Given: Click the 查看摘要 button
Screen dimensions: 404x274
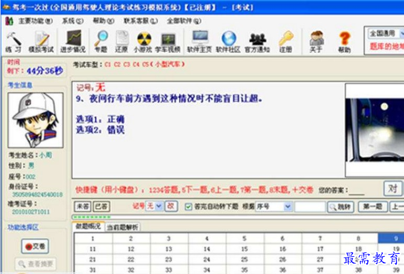Looking at the screenshot, I should coord(35,264).
